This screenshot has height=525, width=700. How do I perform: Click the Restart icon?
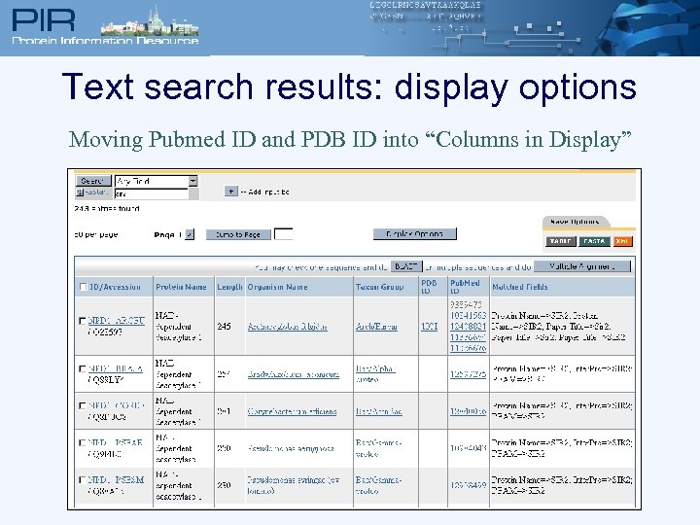tap(80, 192)
